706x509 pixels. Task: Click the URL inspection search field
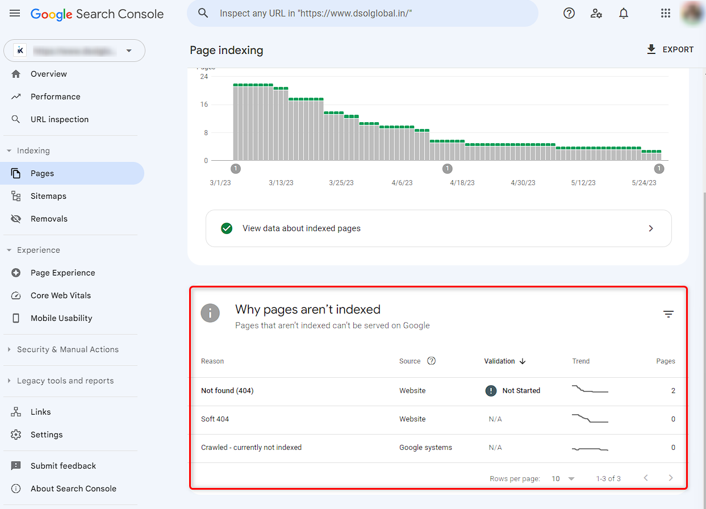pyautogui.click(x=362, y=13)
